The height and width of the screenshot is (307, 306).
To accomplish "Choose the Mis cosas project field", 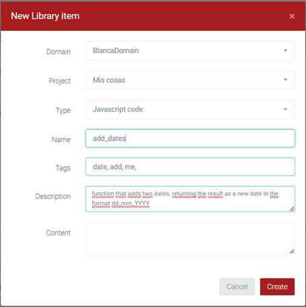I will [x=190, y=80].
